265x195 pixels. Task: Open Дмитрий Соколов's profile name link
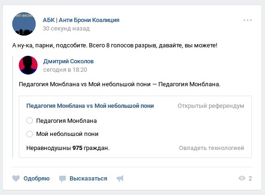[68, 61]
